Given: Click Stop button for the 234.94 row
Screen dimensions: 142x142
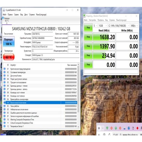Looking at the screenshot, I should (x=88, y=55).
